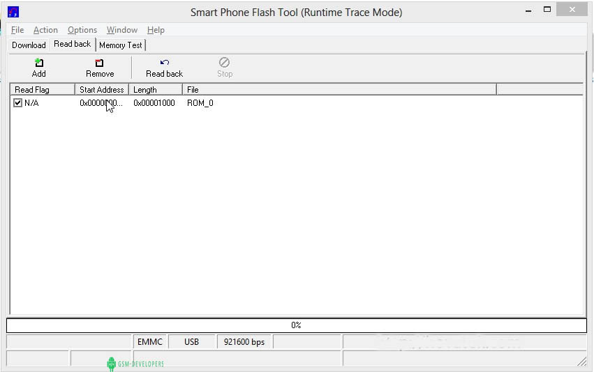Open the File menu
This screenshot has width=594, height=372.
click(x=17, y=30)
